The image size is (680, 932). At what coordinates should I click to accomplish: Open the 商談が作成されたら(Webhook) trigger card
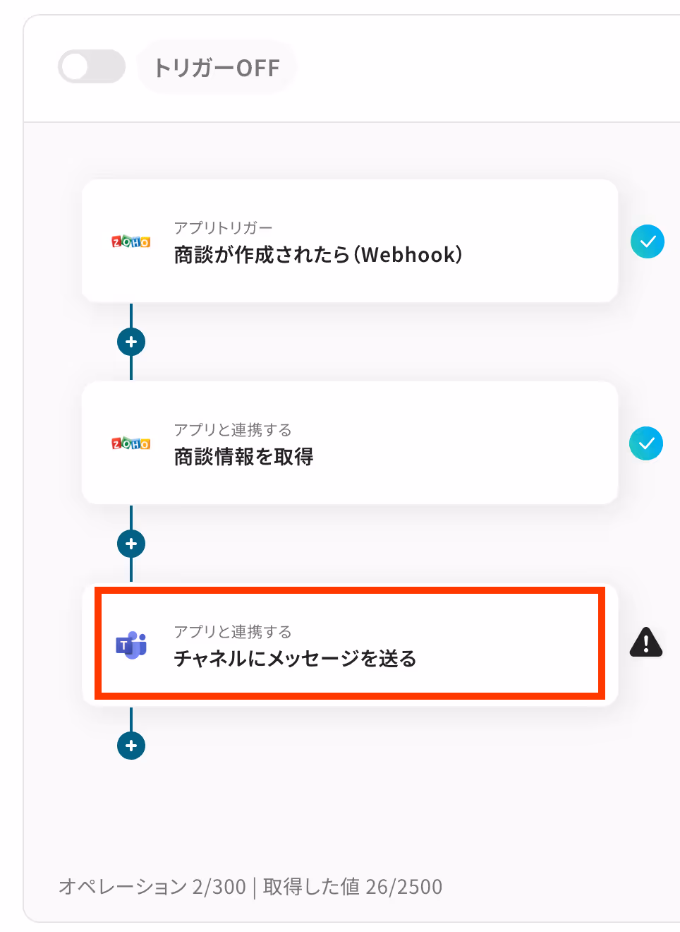point(350,241)
